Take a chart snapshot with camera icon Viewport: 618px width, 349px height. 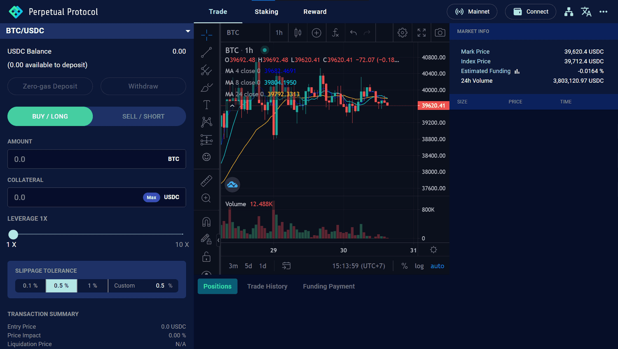440,33
